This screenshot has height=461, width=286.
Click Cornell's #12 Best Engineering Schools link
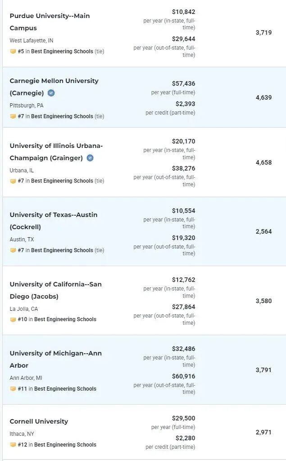pyautogui.click(x=57, y=445)
